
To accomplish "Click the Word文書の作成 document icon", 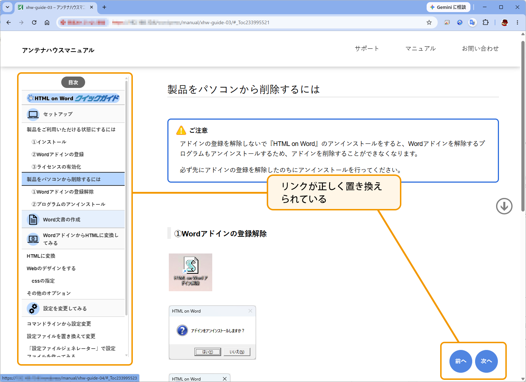I will 33,219.
